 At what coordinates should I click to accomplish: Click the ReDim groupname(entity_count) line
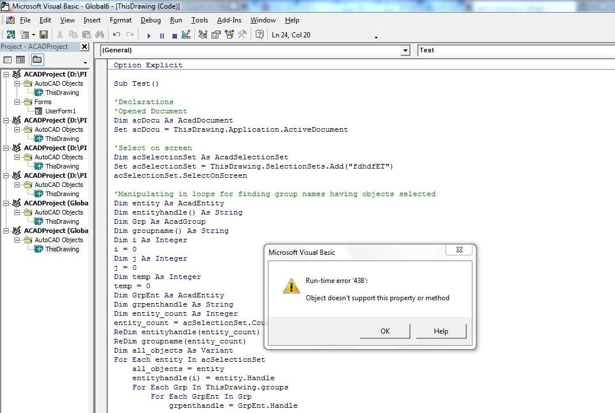click(x=180, y=341)
